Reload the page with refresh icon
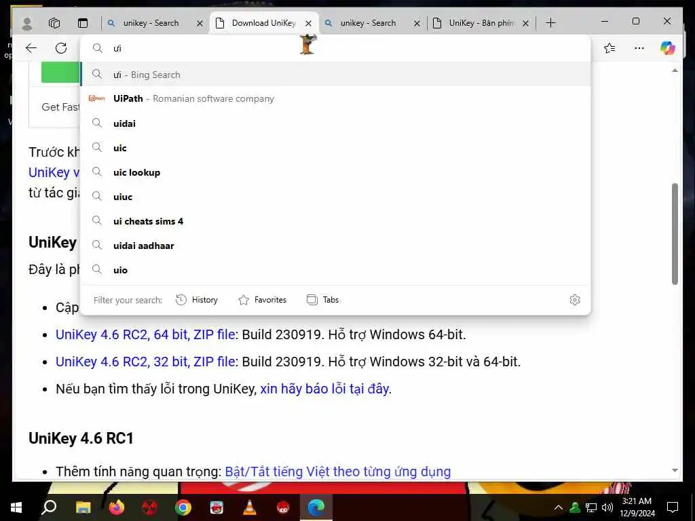This screenshot has width=695, height=521. 61,48
